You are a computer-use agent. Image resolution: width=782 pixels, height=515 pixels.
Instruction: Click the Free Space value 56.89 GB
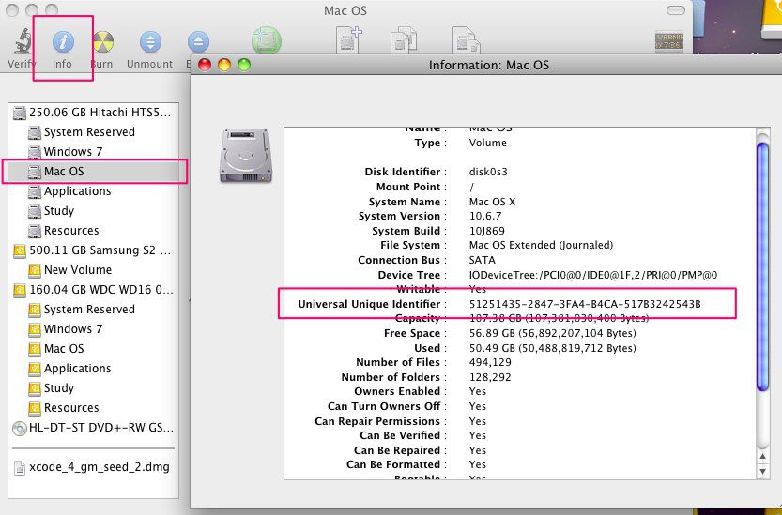pos(553,333)
